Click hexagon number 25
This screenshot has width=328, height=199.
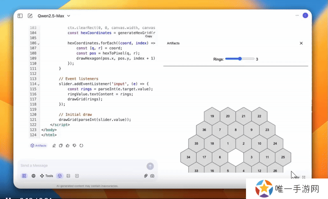283,157
